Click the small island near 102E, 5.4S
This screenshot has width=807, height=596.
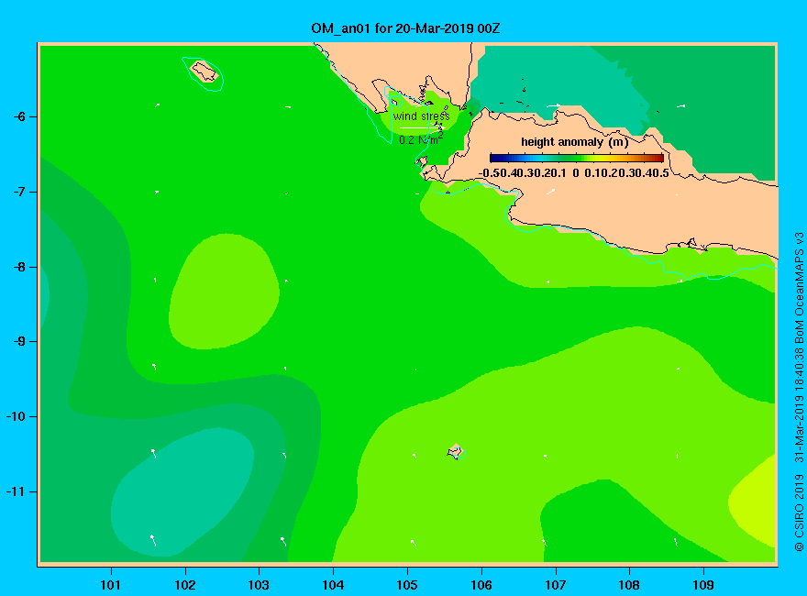pos(205,72)
